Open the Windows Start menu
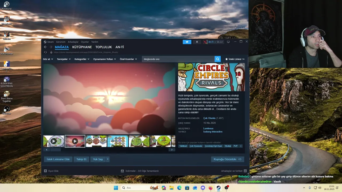 click(116, 188)
